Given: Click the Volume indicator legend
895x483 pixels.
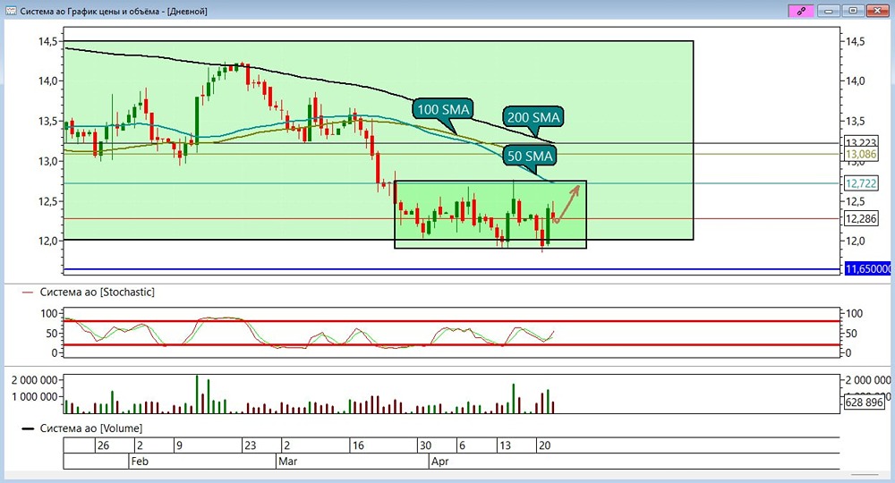Looking at the screenshot, I should (81, 428).
